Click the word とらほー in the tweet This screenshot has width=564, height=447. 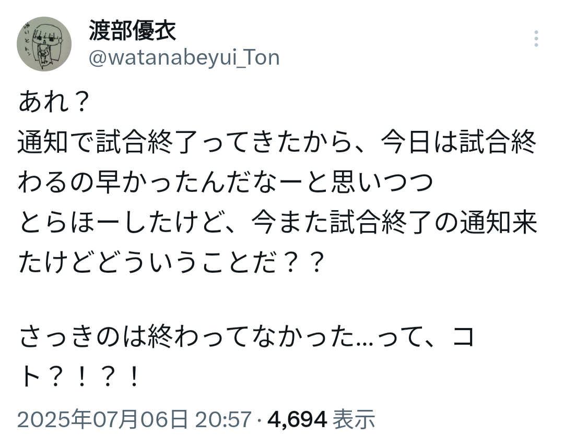click(x=68, y=222)
